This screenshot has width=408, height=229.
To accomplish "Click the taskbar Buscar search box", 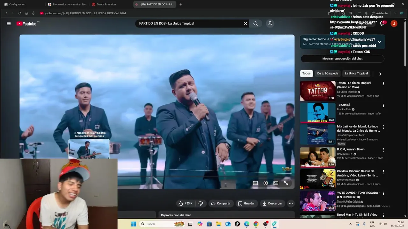I will [x=163, y=224].
